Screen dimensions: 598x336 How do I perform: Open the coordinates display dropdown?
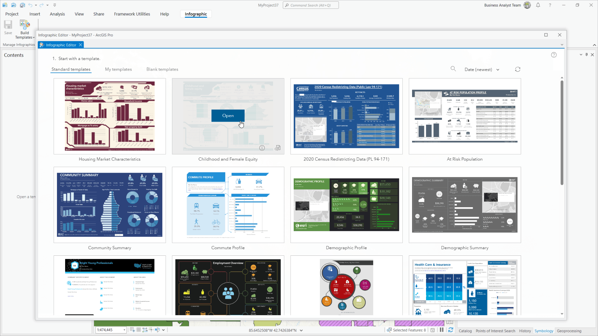point(301,330)
